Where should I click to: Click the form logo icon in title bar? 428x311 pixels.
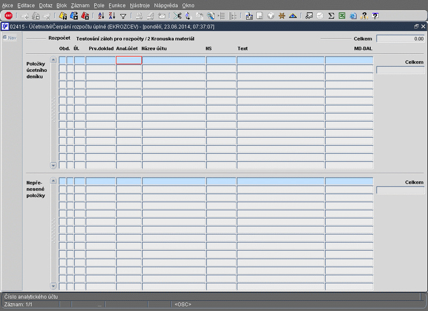[x=5, y=26]
